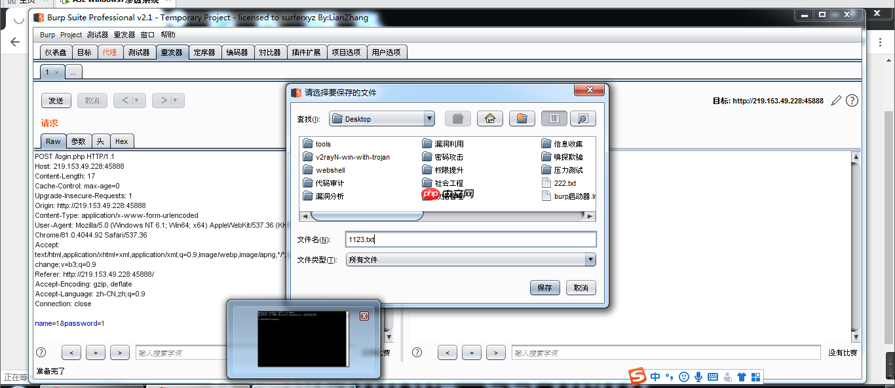Open the 所有文件 file type dropdown
Screen dimensions: 895x388
tap(589, 259)
